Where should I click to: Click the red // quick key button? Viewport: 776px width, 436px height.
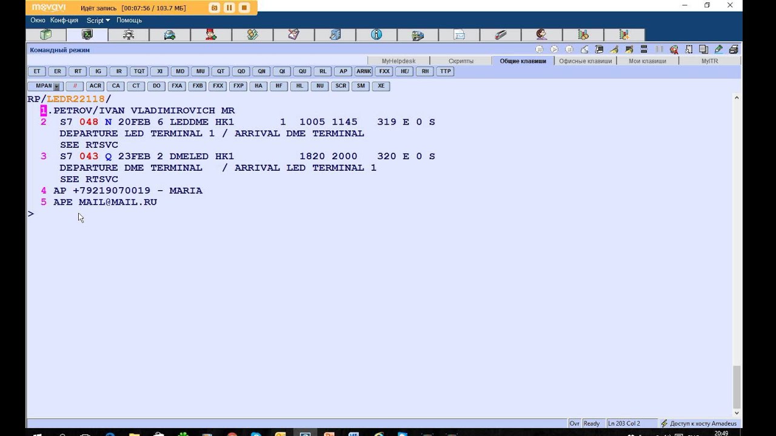[75, 86]
